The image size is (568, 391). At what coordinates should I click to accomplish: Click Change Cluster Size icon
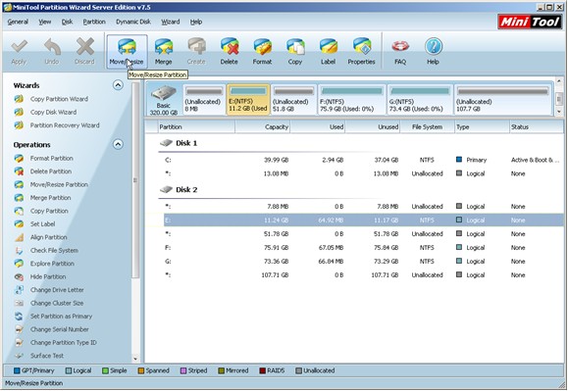point(19,303)
